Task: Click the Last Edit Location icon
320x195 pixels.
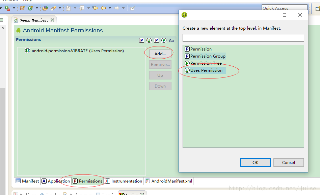Action: pyautogui.click(x=95, y=8)
